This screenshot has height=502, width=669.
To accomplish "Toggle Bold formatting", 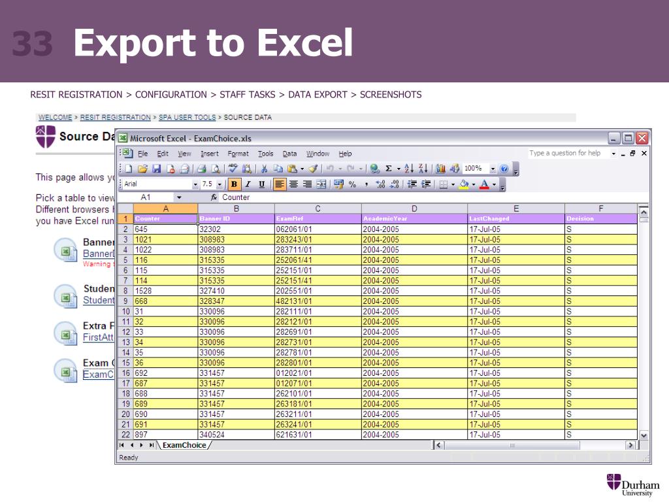I will 234,185.
